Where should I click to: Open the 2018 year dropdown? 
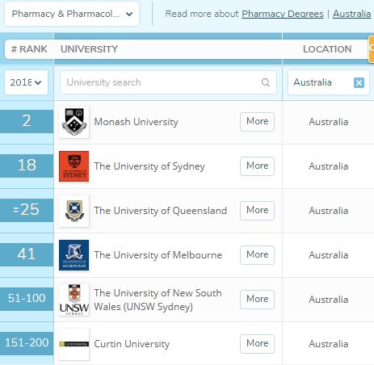[26, 82]
